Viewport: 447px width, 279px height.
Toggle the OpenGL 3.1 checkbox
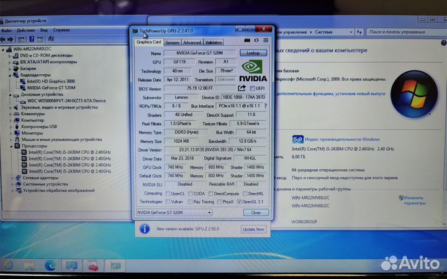pyautogui.click(x=240, y=201)
